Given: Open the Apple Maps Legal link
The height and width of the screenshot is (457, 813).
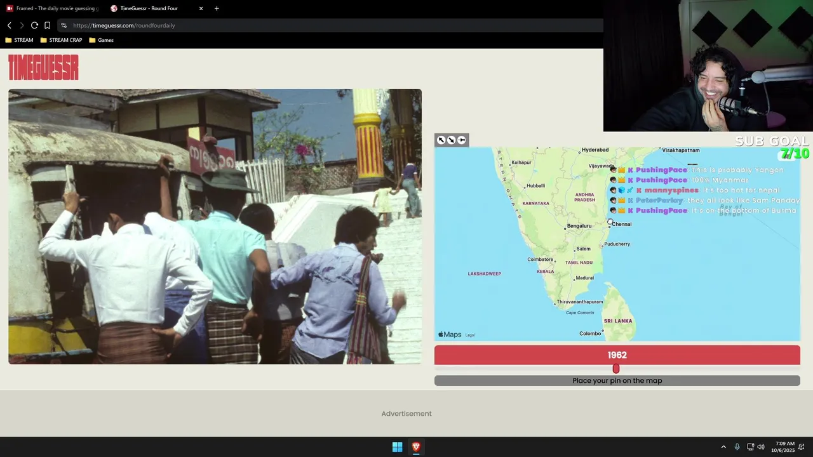Looking at the screenshot, I should point(470,335).
